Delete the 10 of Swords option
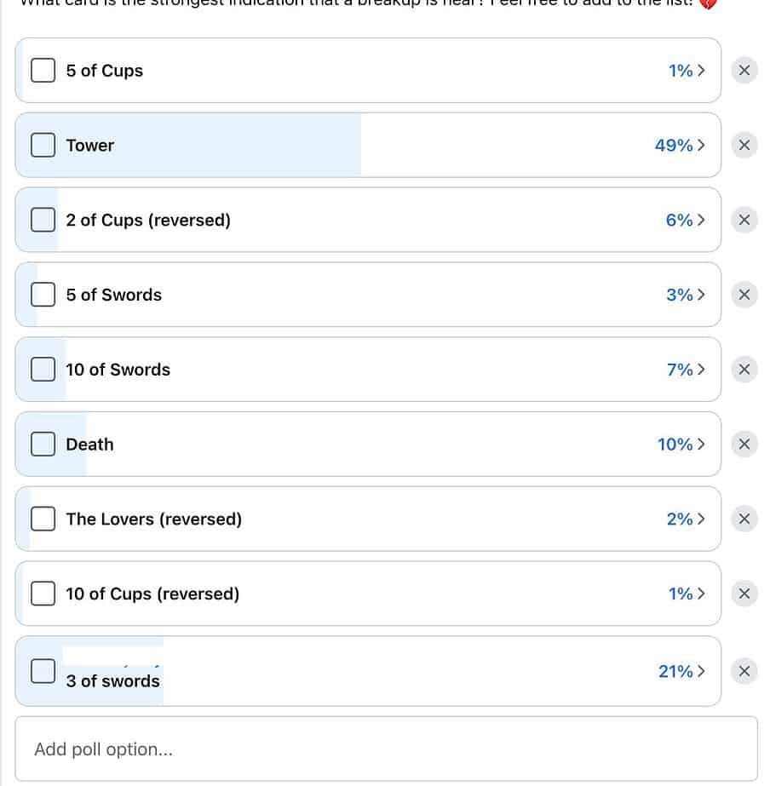 tap(744, 370)
